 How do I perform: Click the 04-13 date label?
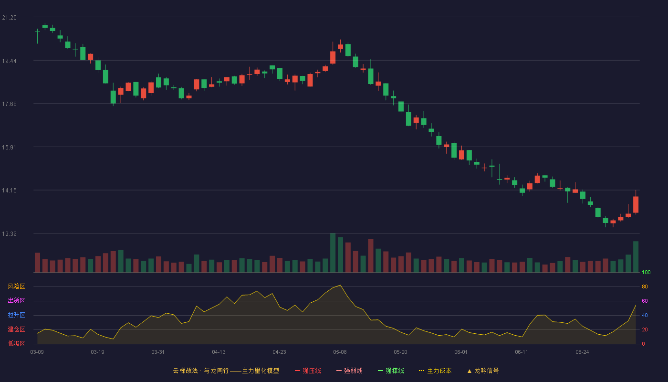point(219,352)
